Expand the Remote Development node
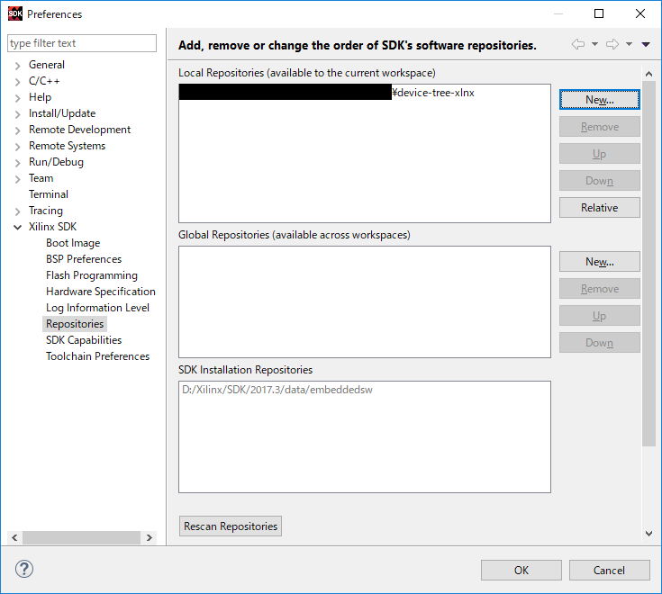 pyautogui.click(x=17, y=130)
